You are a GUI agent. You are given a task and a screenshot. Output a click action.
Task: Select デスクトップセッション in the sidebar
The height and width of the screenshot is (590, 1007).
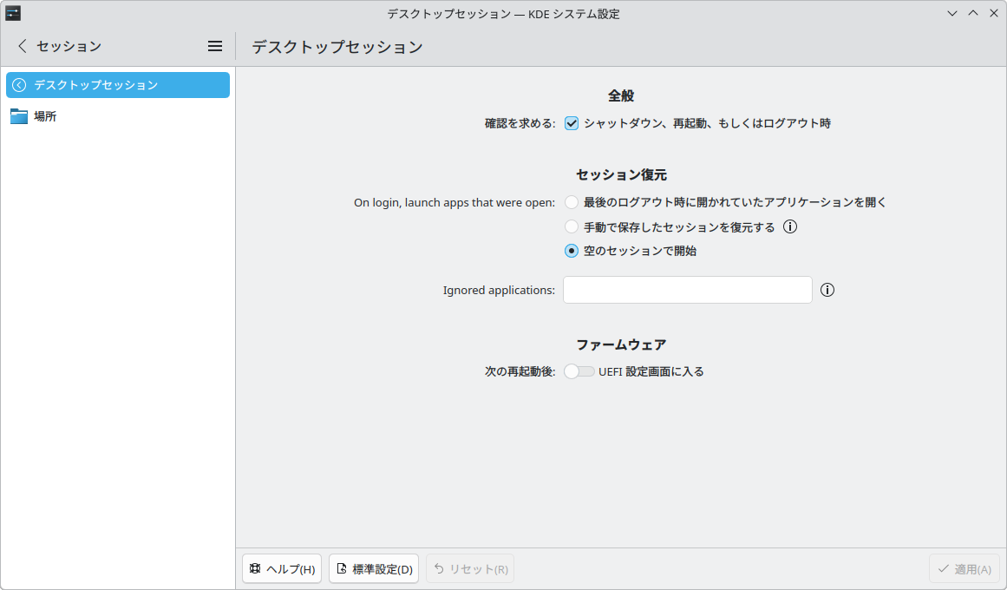click(118, 85)
